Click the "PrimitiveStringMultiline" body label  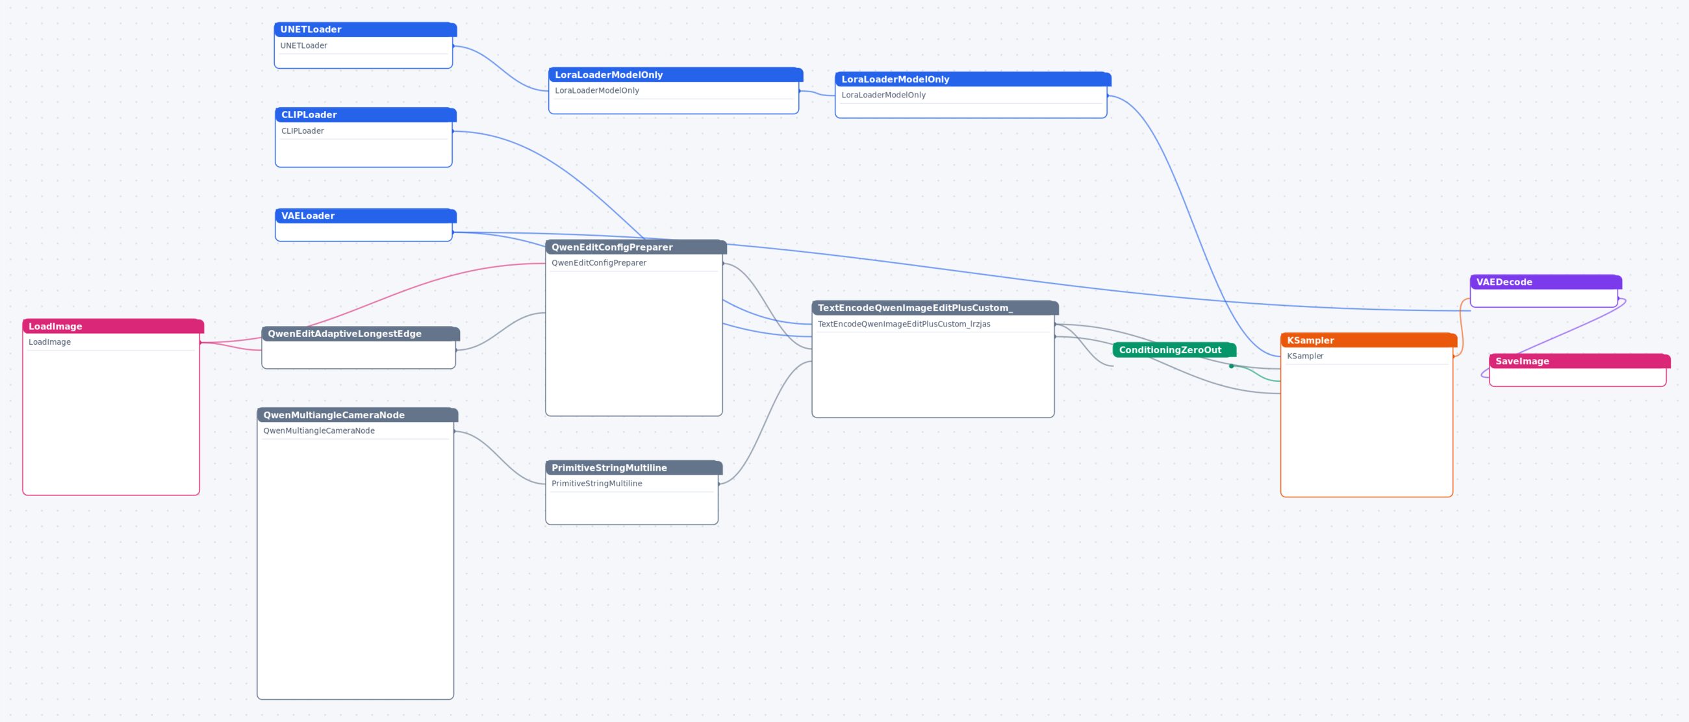point(596,484)
